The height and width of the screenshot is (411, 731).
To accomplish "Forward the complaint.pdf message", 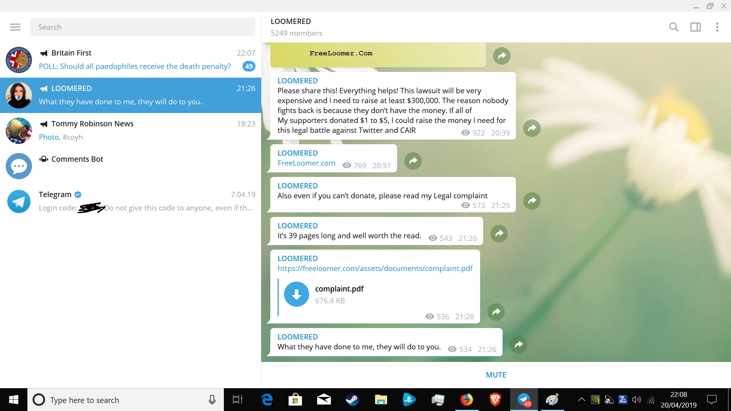I will (496, 312).
